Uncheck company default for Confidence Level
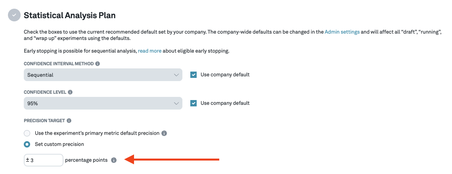The image size is (452, 174). [193, 103]
